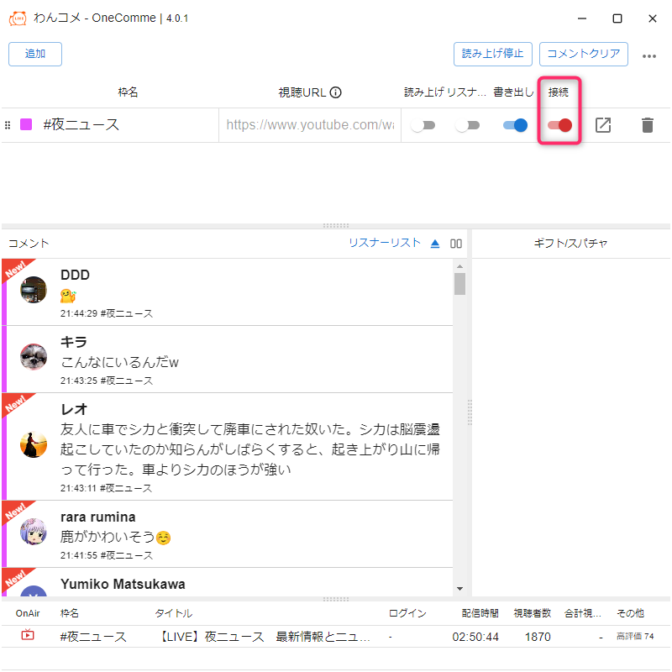Click the OneComme app logo in title bar

click(x=17, y=18)
